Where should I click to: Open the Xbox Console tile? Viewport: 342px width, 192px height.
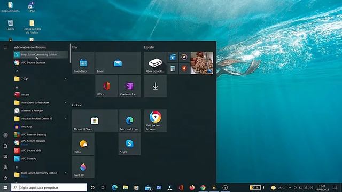(x=156, y=63)
